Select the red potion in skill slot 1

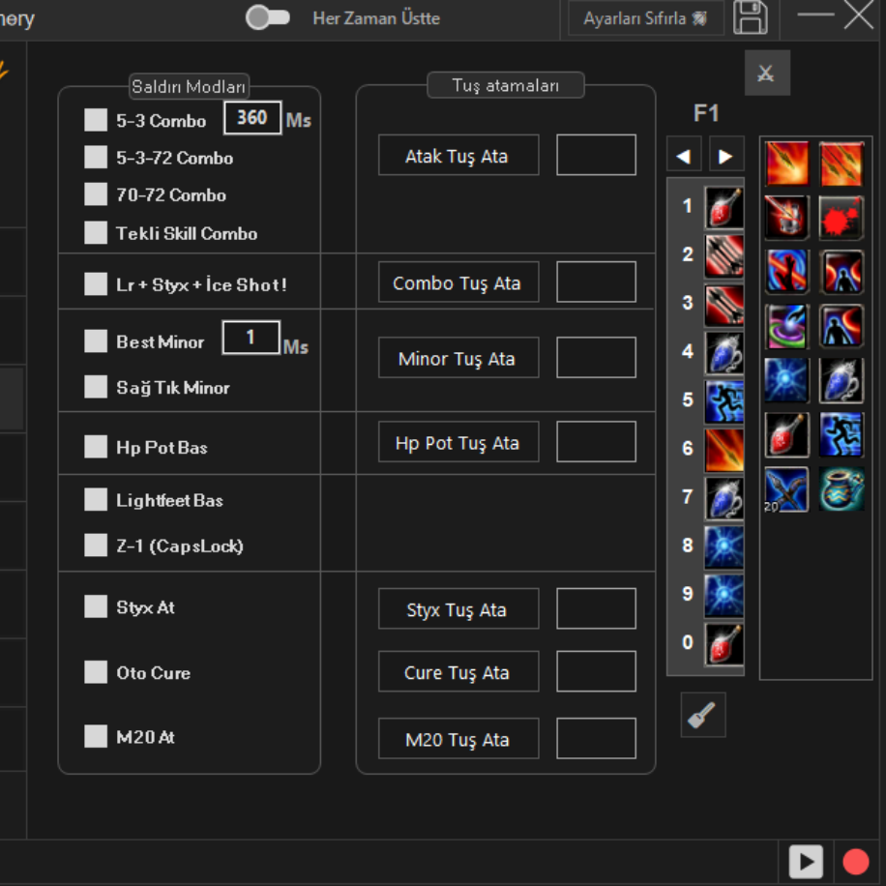pyautogui.click(x=724, y=207)
